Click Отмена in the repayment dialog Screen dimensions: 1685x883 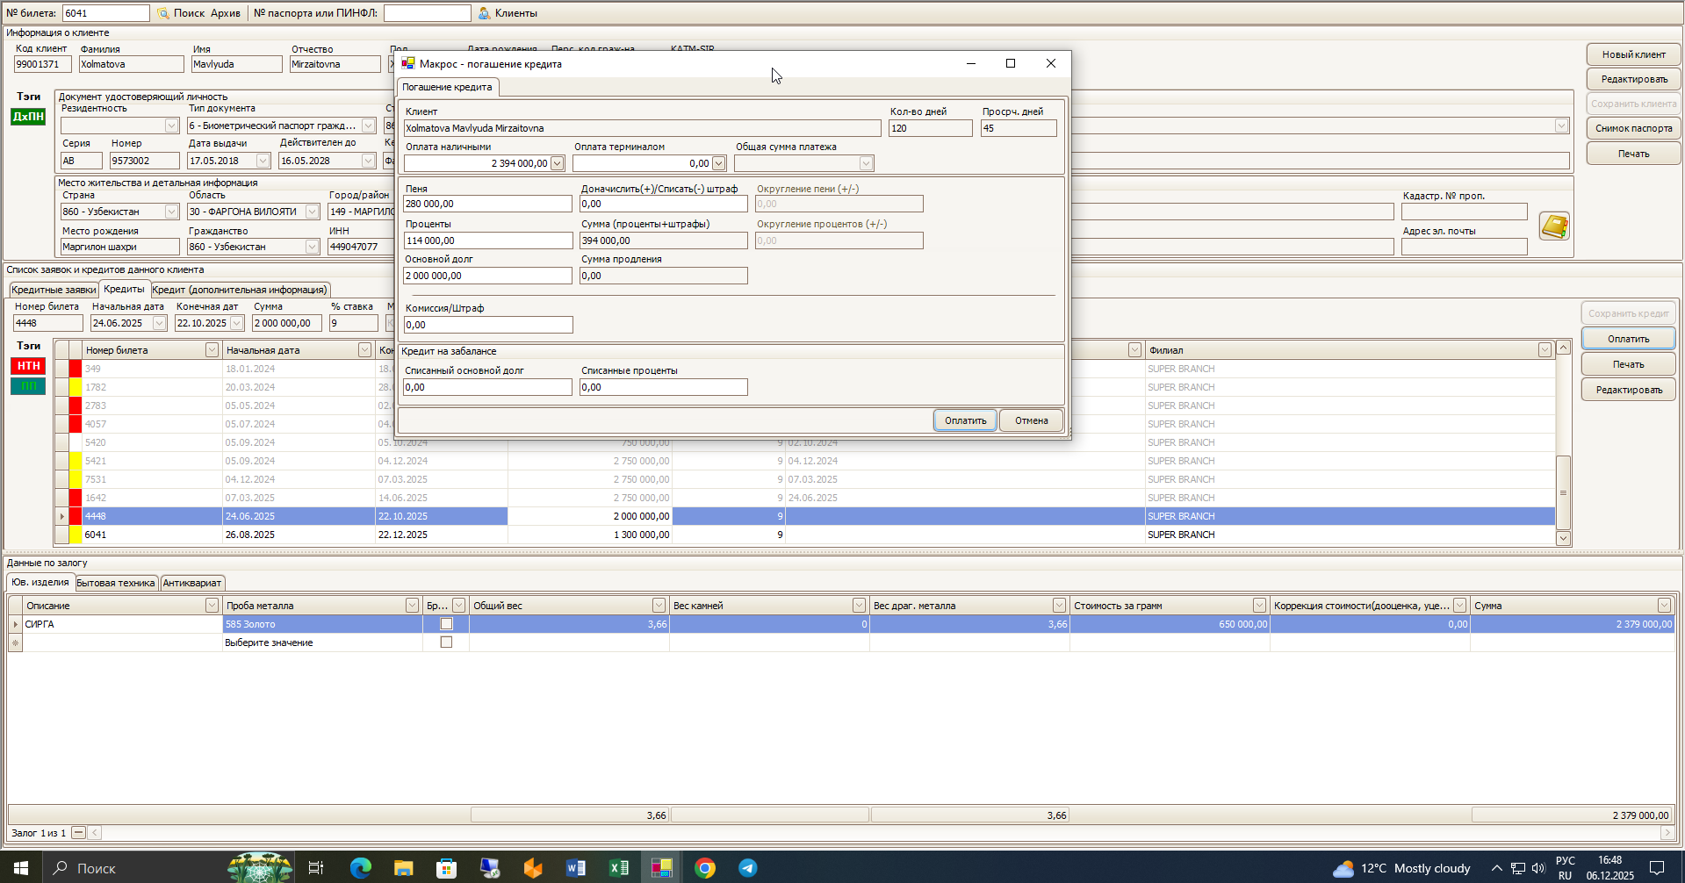pos(1032,420)
